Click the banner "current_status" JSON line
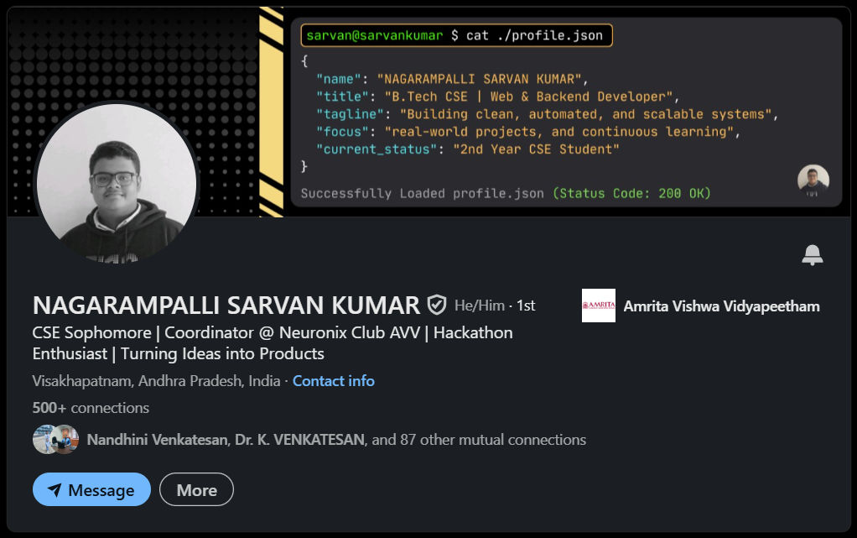This screenshot has height=538, width=857. (468, 149)
